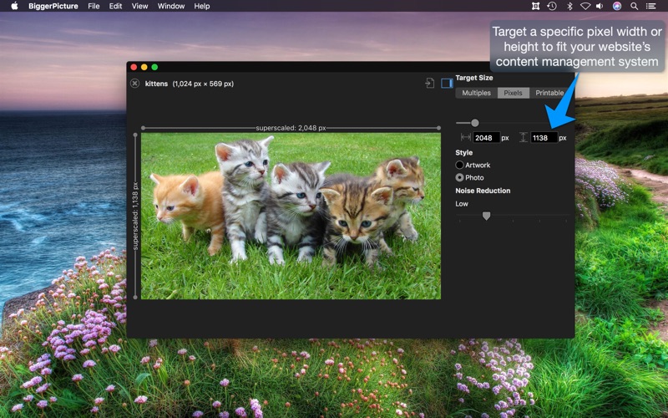This screenshot has width=668, height=418.
Task: Toggle the sidebar panel icon
Action: click(x=447, y=84)
